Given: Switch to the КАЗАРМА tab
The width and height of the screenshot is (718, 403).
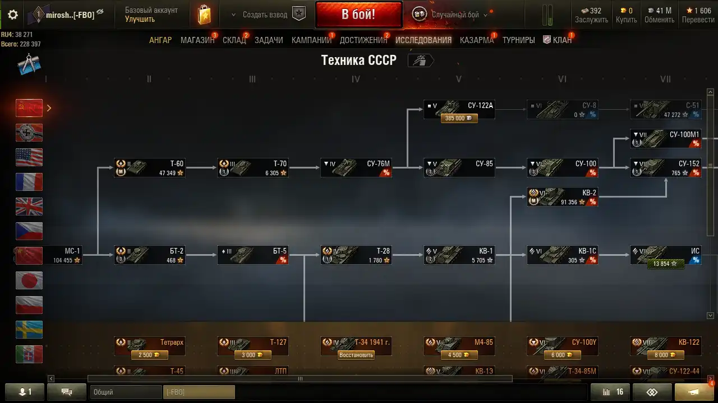Looking at the screenshot, I should [477, 40].
